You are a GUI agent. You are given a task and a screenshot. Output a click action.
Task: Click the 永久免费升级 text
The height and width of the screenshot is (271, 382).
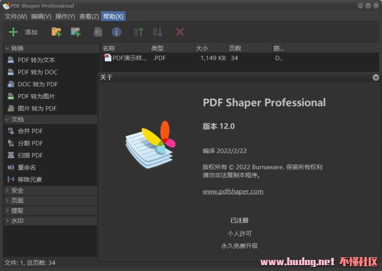[239, 246]
